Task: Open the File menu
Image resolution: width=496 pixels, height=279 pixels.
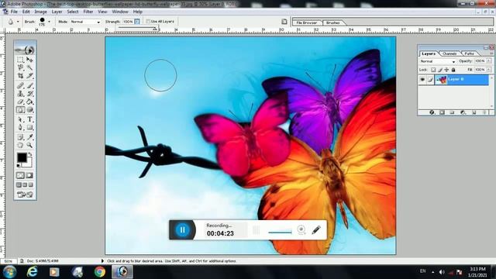Action: [14, 12]
